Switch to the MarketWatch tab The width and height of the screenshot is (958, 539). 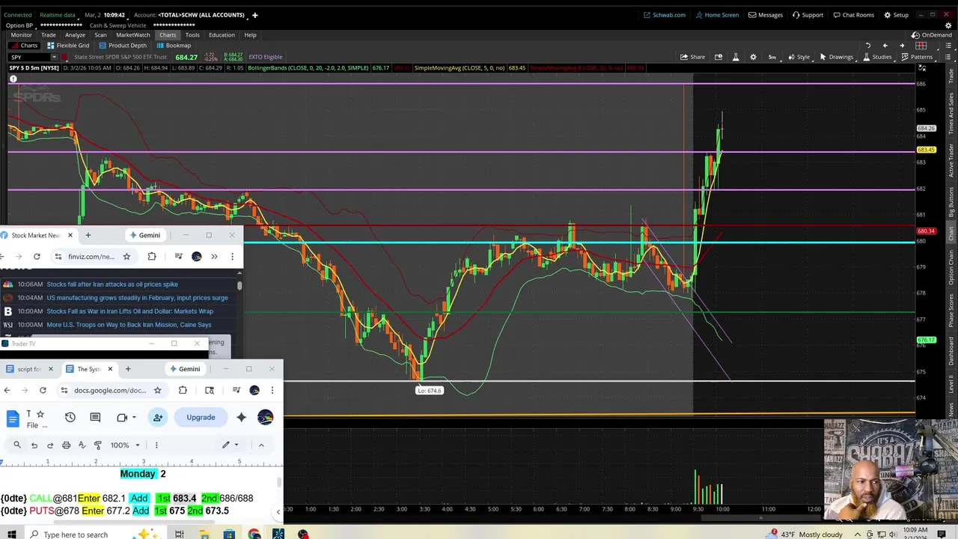tap(132, 35)
